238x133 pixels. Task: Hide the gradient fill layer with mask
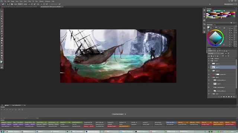[209, 74]
